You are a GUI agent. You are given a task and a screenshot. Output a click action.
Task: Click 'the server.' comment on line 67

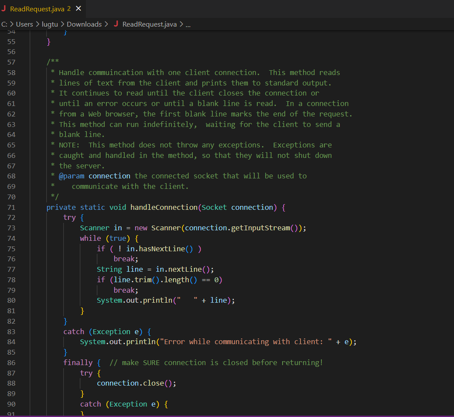tap(82, 166)
